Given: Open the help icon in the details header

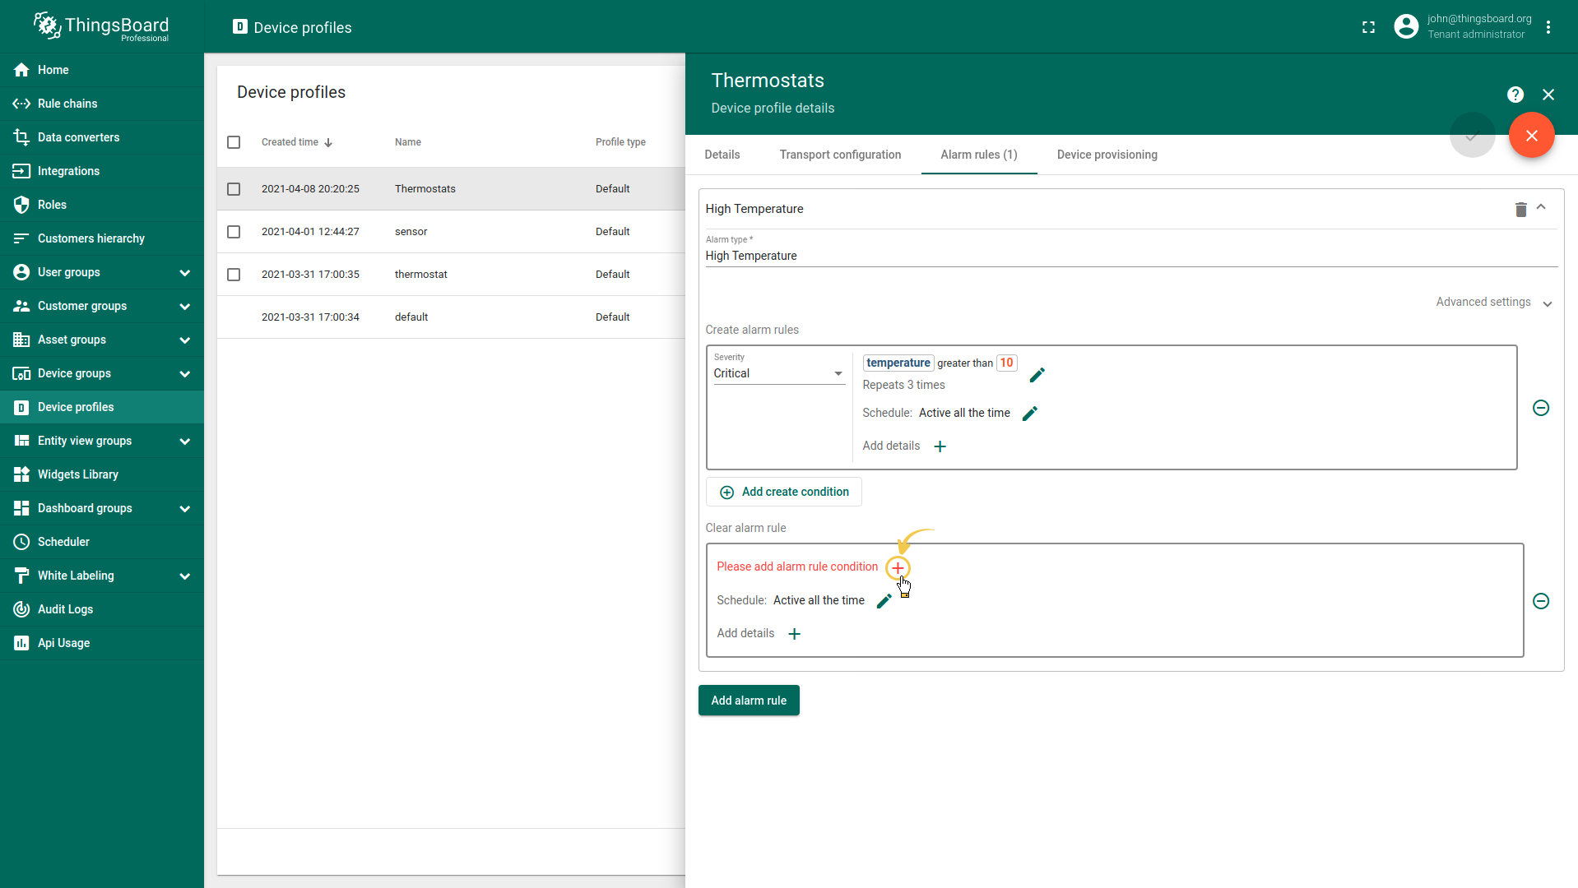Looking at the screenshot, I should (1515, 95).
